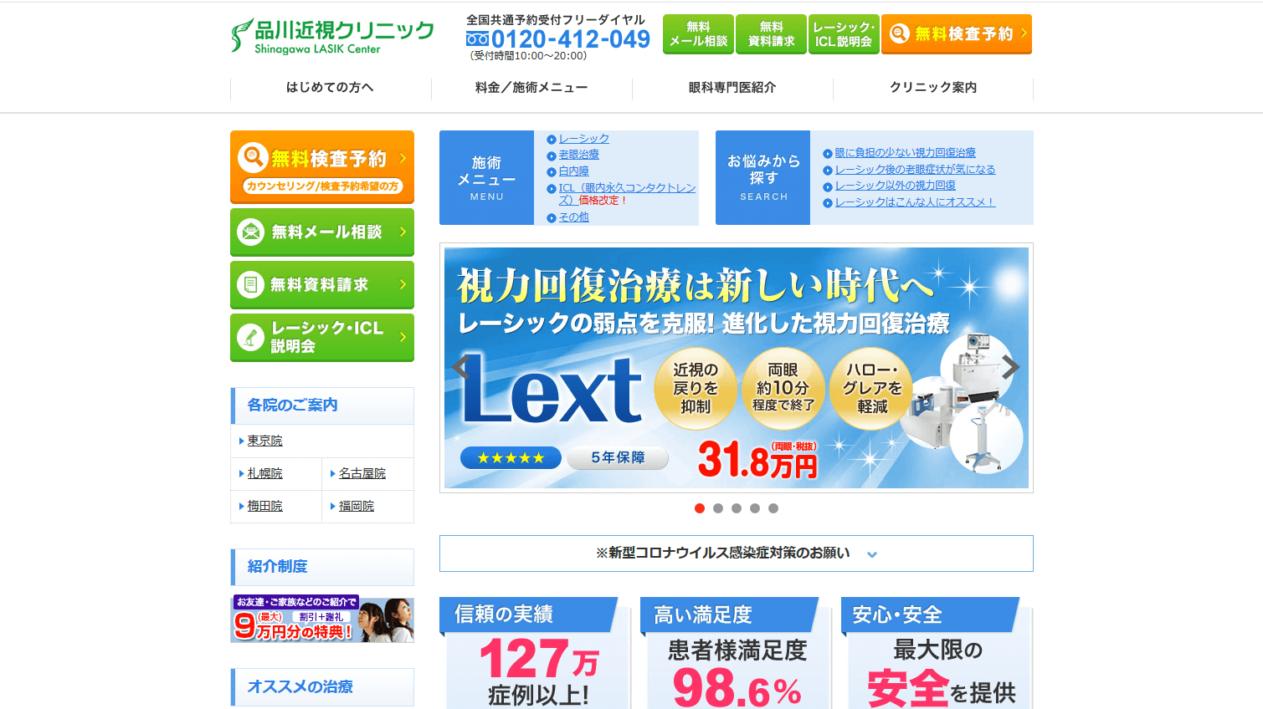Click the free-dial phone icon beside 0120-412-049
Screen dimensions: 1263x709
[x=477, y=38]
